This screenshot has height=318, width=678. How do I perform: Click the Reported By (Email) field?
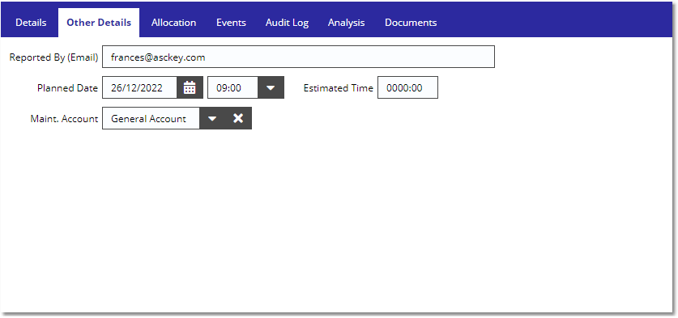coord(298,57)
